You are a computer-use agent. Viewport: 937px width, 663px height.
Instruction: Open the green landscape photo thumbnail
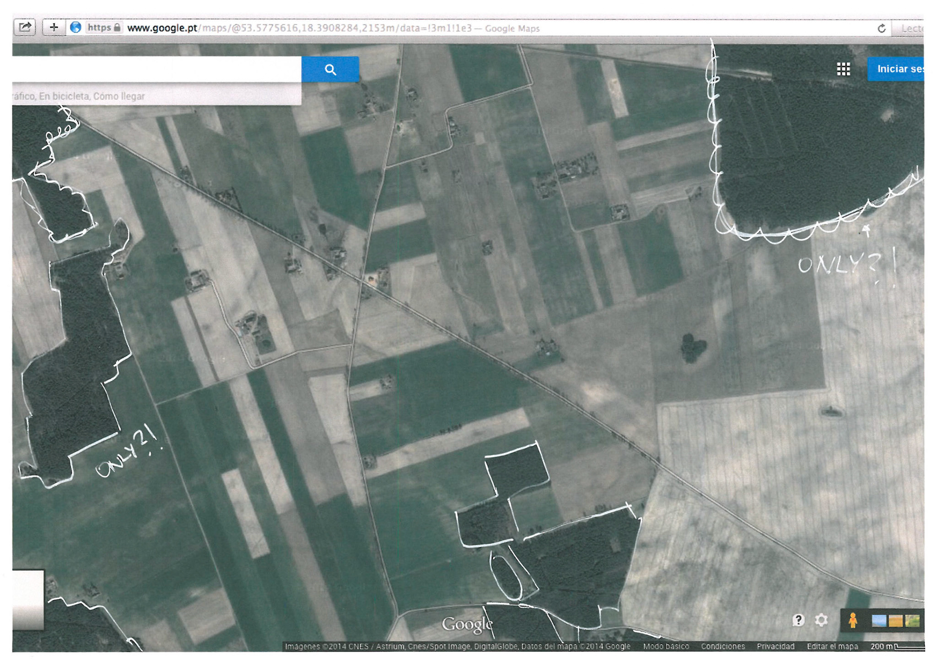[912, 621]
